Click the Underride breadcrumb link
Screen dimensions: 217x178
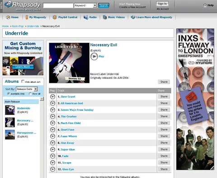click(33, 26)
